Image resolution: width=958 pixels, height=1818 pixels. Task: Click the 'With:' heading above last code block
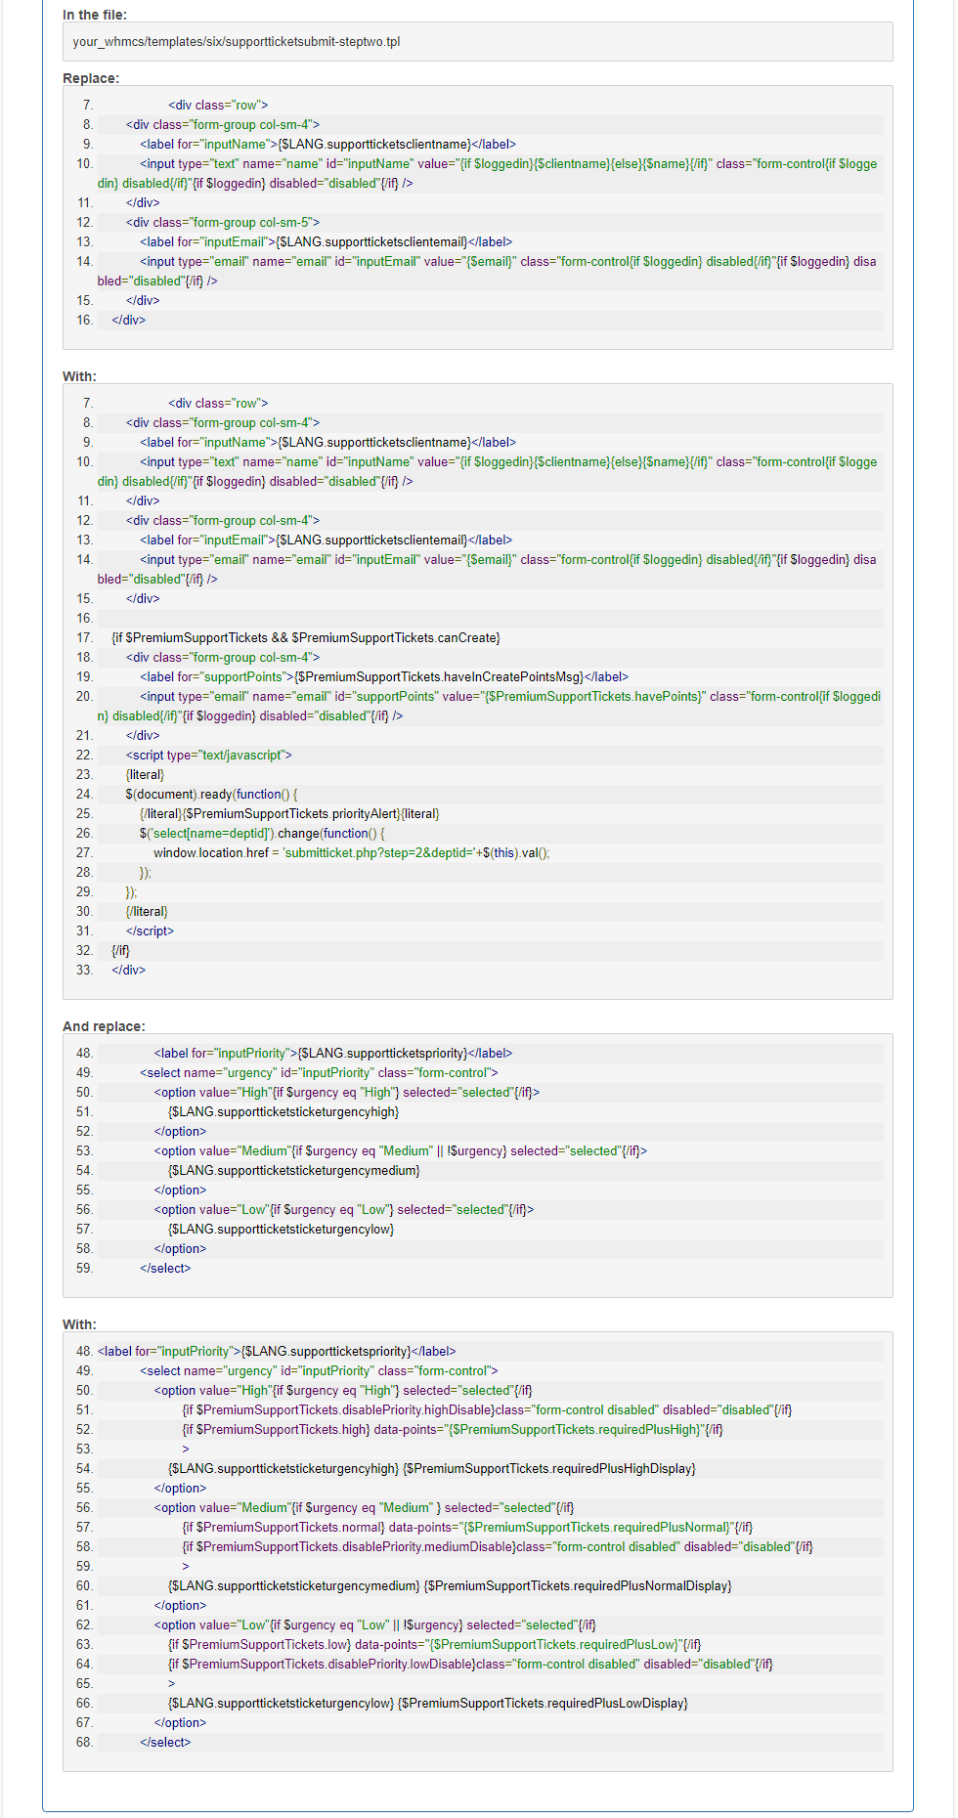pos(79,1324)
